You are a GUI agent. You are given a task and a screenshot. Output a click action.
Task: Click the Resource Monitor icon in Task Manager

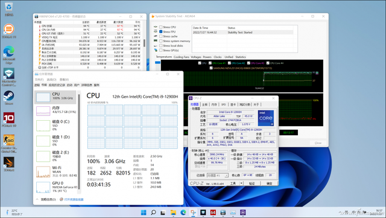[62, 199]
